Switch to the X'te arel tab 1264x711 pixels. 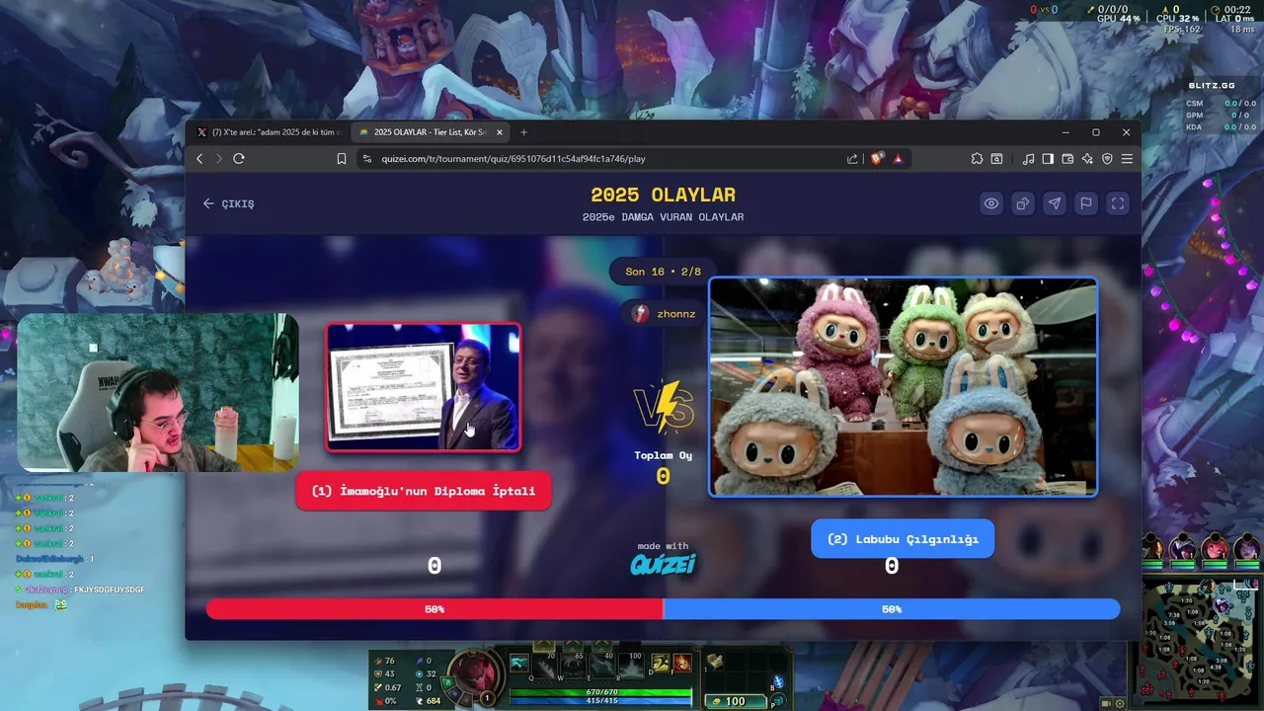(269, 132)
